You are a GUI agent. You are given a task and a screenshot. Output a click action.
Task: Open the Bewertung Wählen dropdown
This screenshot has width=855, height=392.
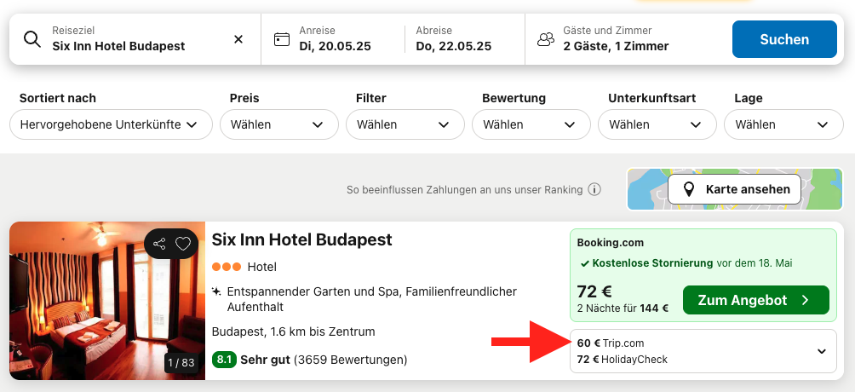pyautogui.click(x=531, y=124)
